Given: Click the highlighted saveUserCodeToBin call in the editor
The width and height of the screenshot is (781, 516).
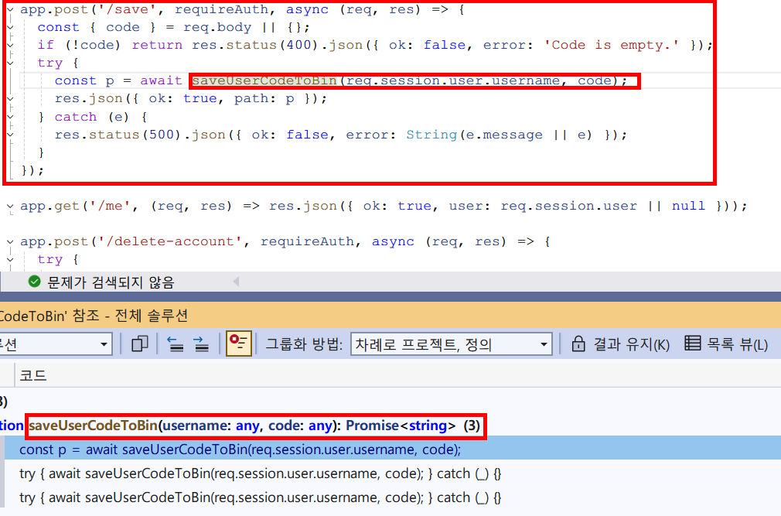Looking at the screenshot, I should click(264, 80).
